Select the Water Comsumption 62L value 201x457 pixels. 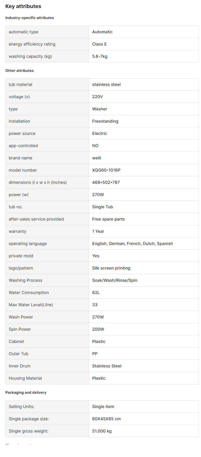[x=96, y=292]
